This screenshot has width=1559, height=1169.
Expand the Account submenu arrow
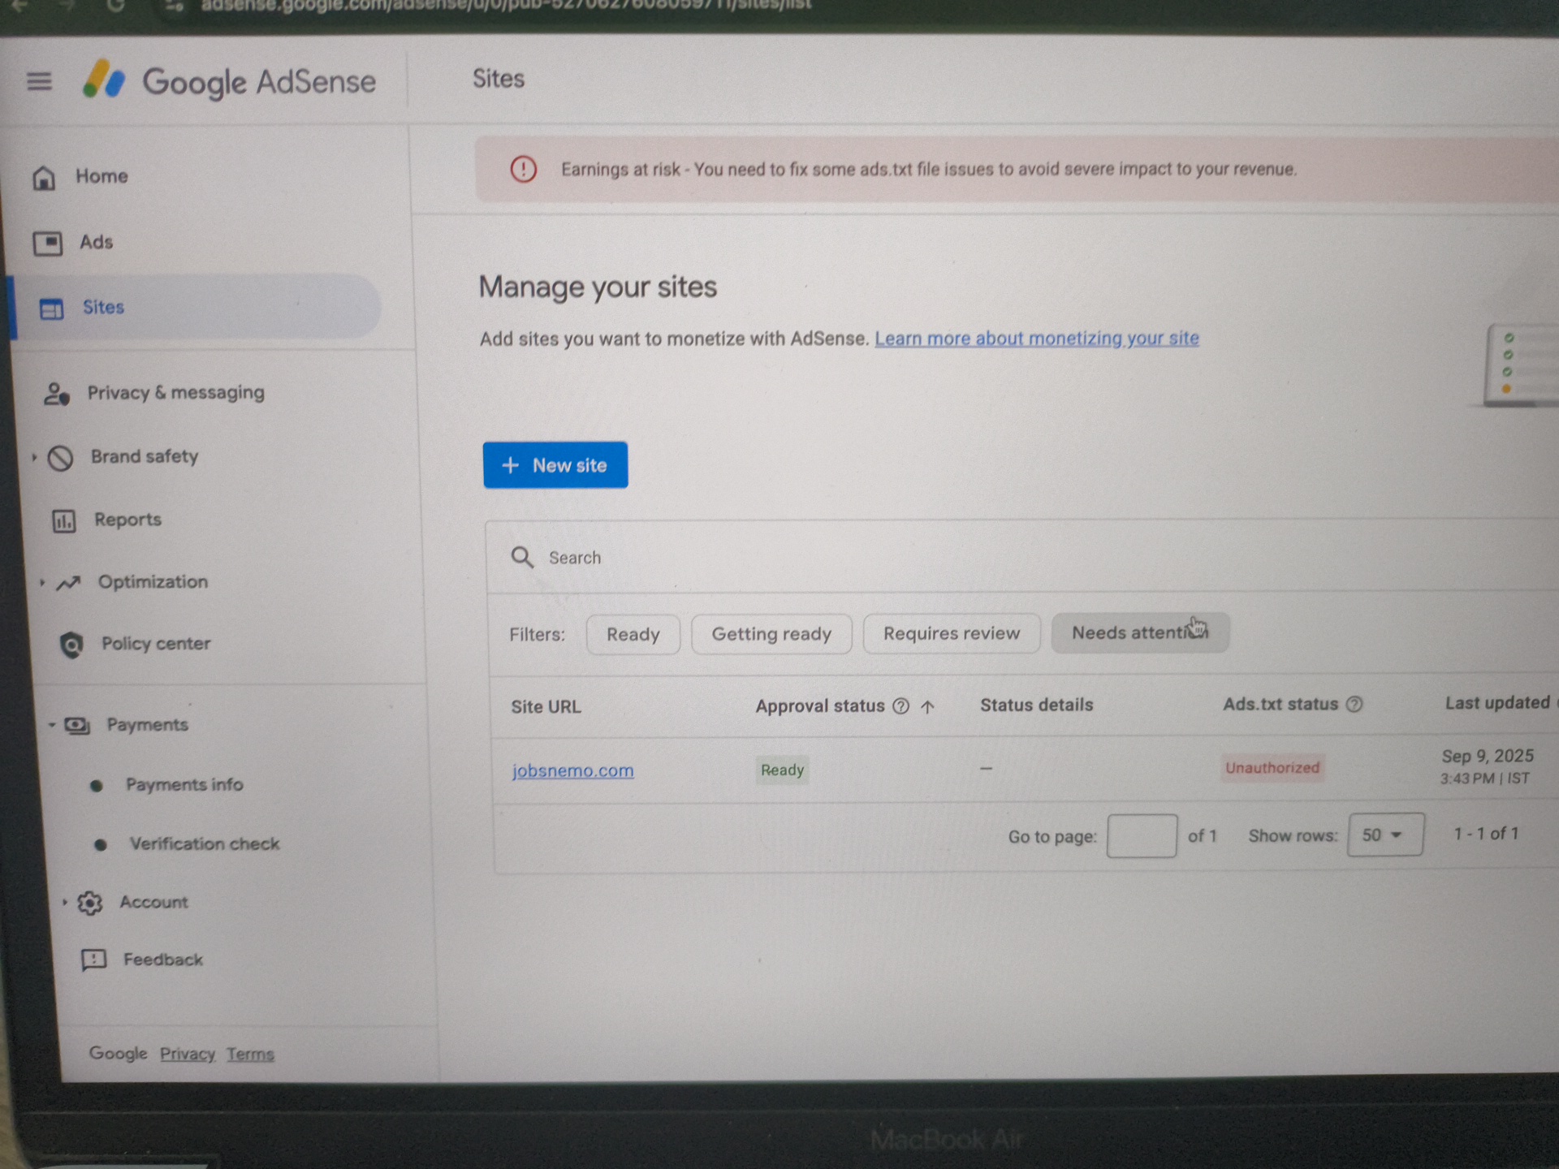pos(64,902)
